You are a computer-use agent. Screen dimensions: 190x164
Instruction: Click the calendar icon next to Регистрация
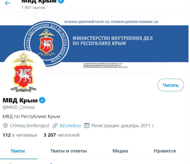[87, 126]
